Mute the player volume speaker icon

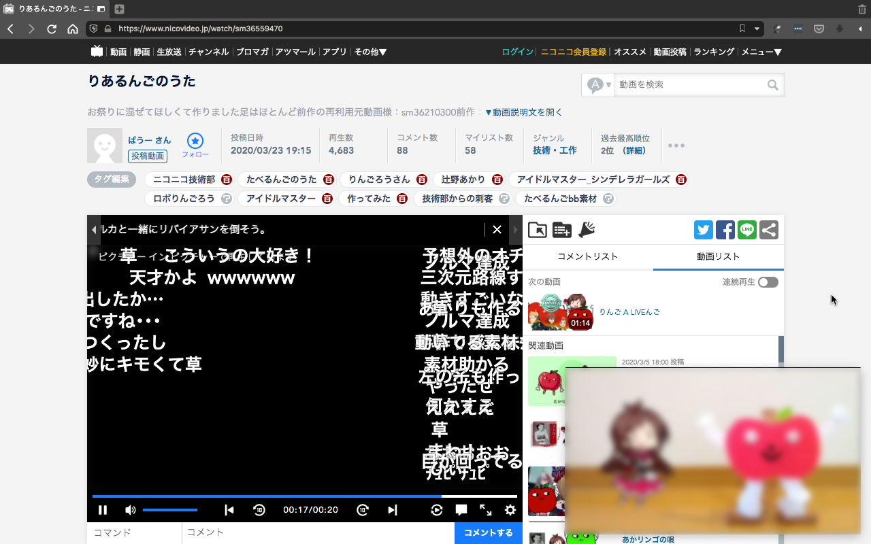click(130, 510)
